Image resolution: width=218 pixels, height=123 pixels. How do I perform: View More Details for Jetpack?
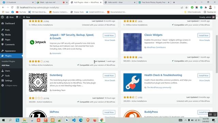[x=110, y=40]
